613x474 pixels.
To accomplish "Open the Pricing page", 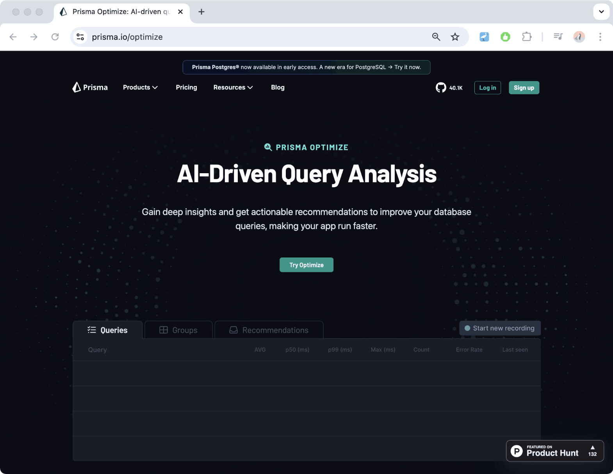I will tap(186, 87).
